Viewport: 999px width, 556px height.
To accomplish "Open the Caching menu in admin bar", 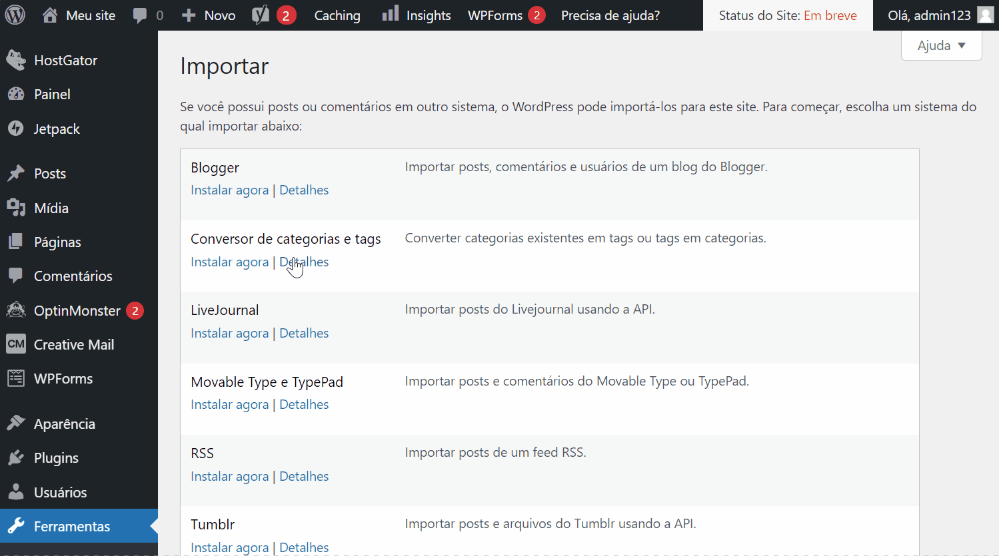I will (337, 15).
